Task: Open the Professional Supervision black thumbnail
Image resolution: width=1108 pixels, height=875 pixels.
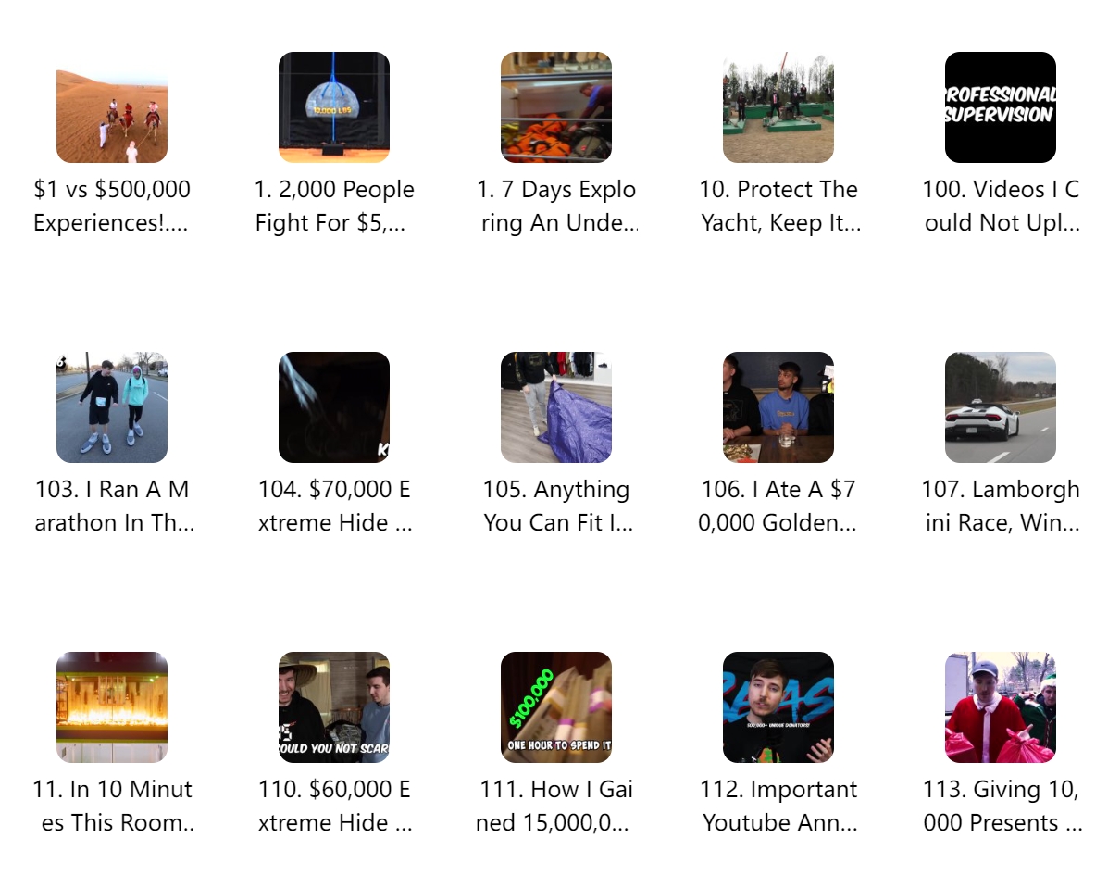Action: tap(1001, 107)
